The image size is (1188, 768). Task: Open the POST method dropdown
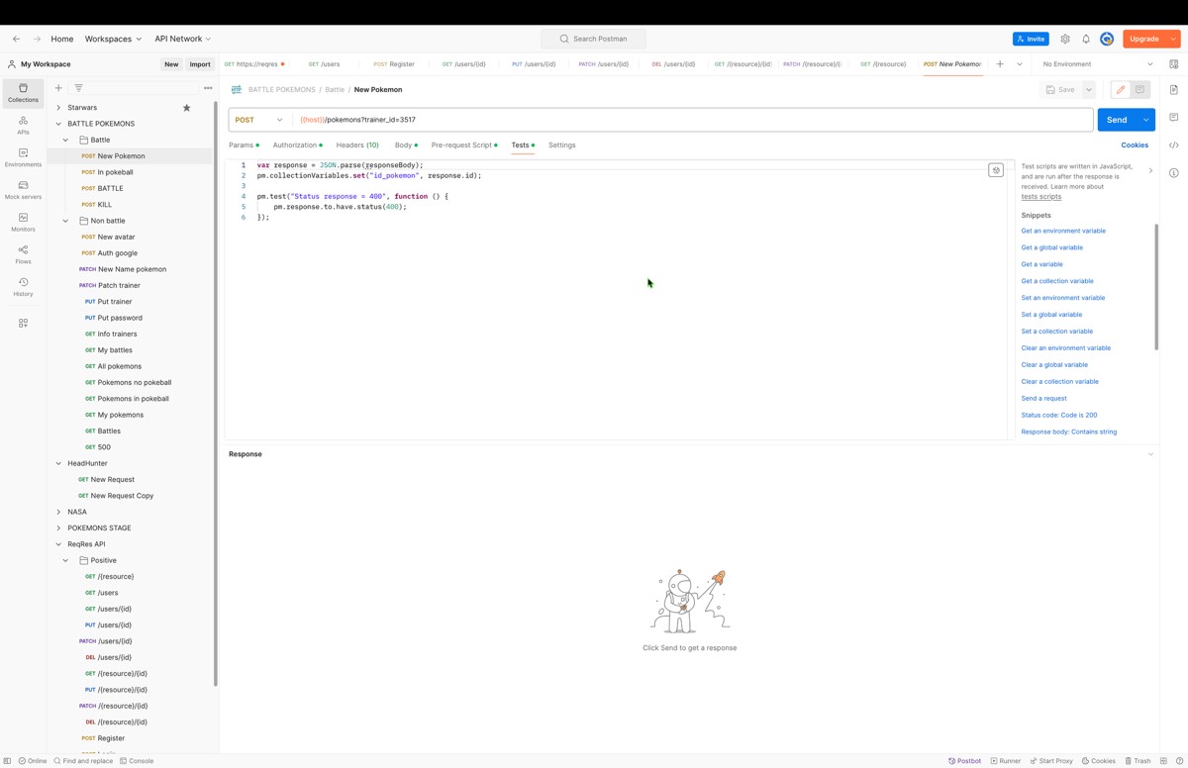point(258,120)
